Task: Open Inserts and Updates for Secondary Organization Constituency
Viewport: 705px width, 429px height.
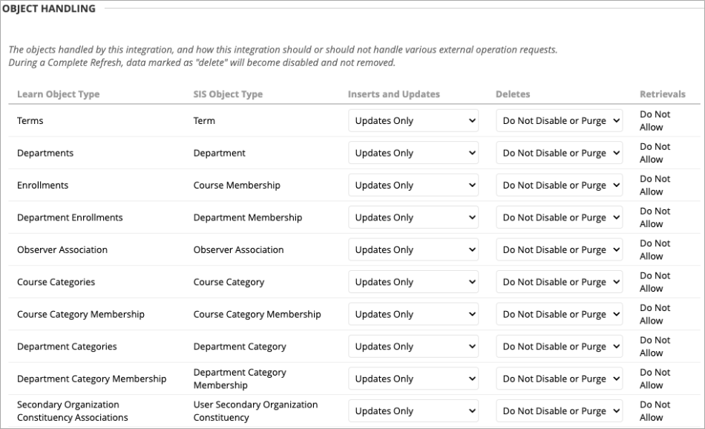Action: 413,411
